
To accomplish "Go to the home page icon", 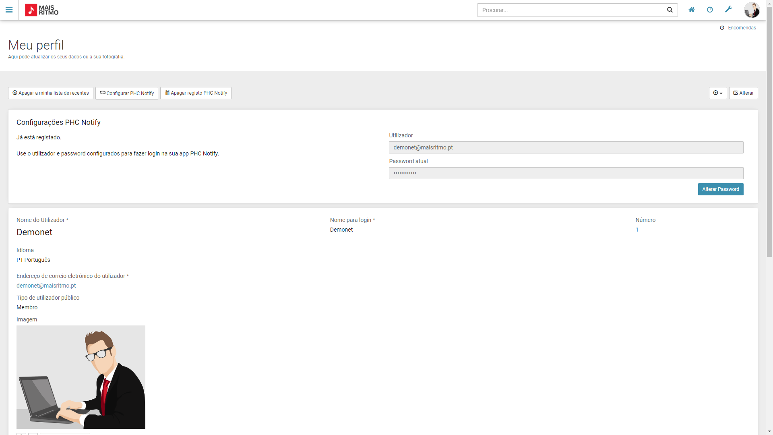I will [x=692, y=10].
